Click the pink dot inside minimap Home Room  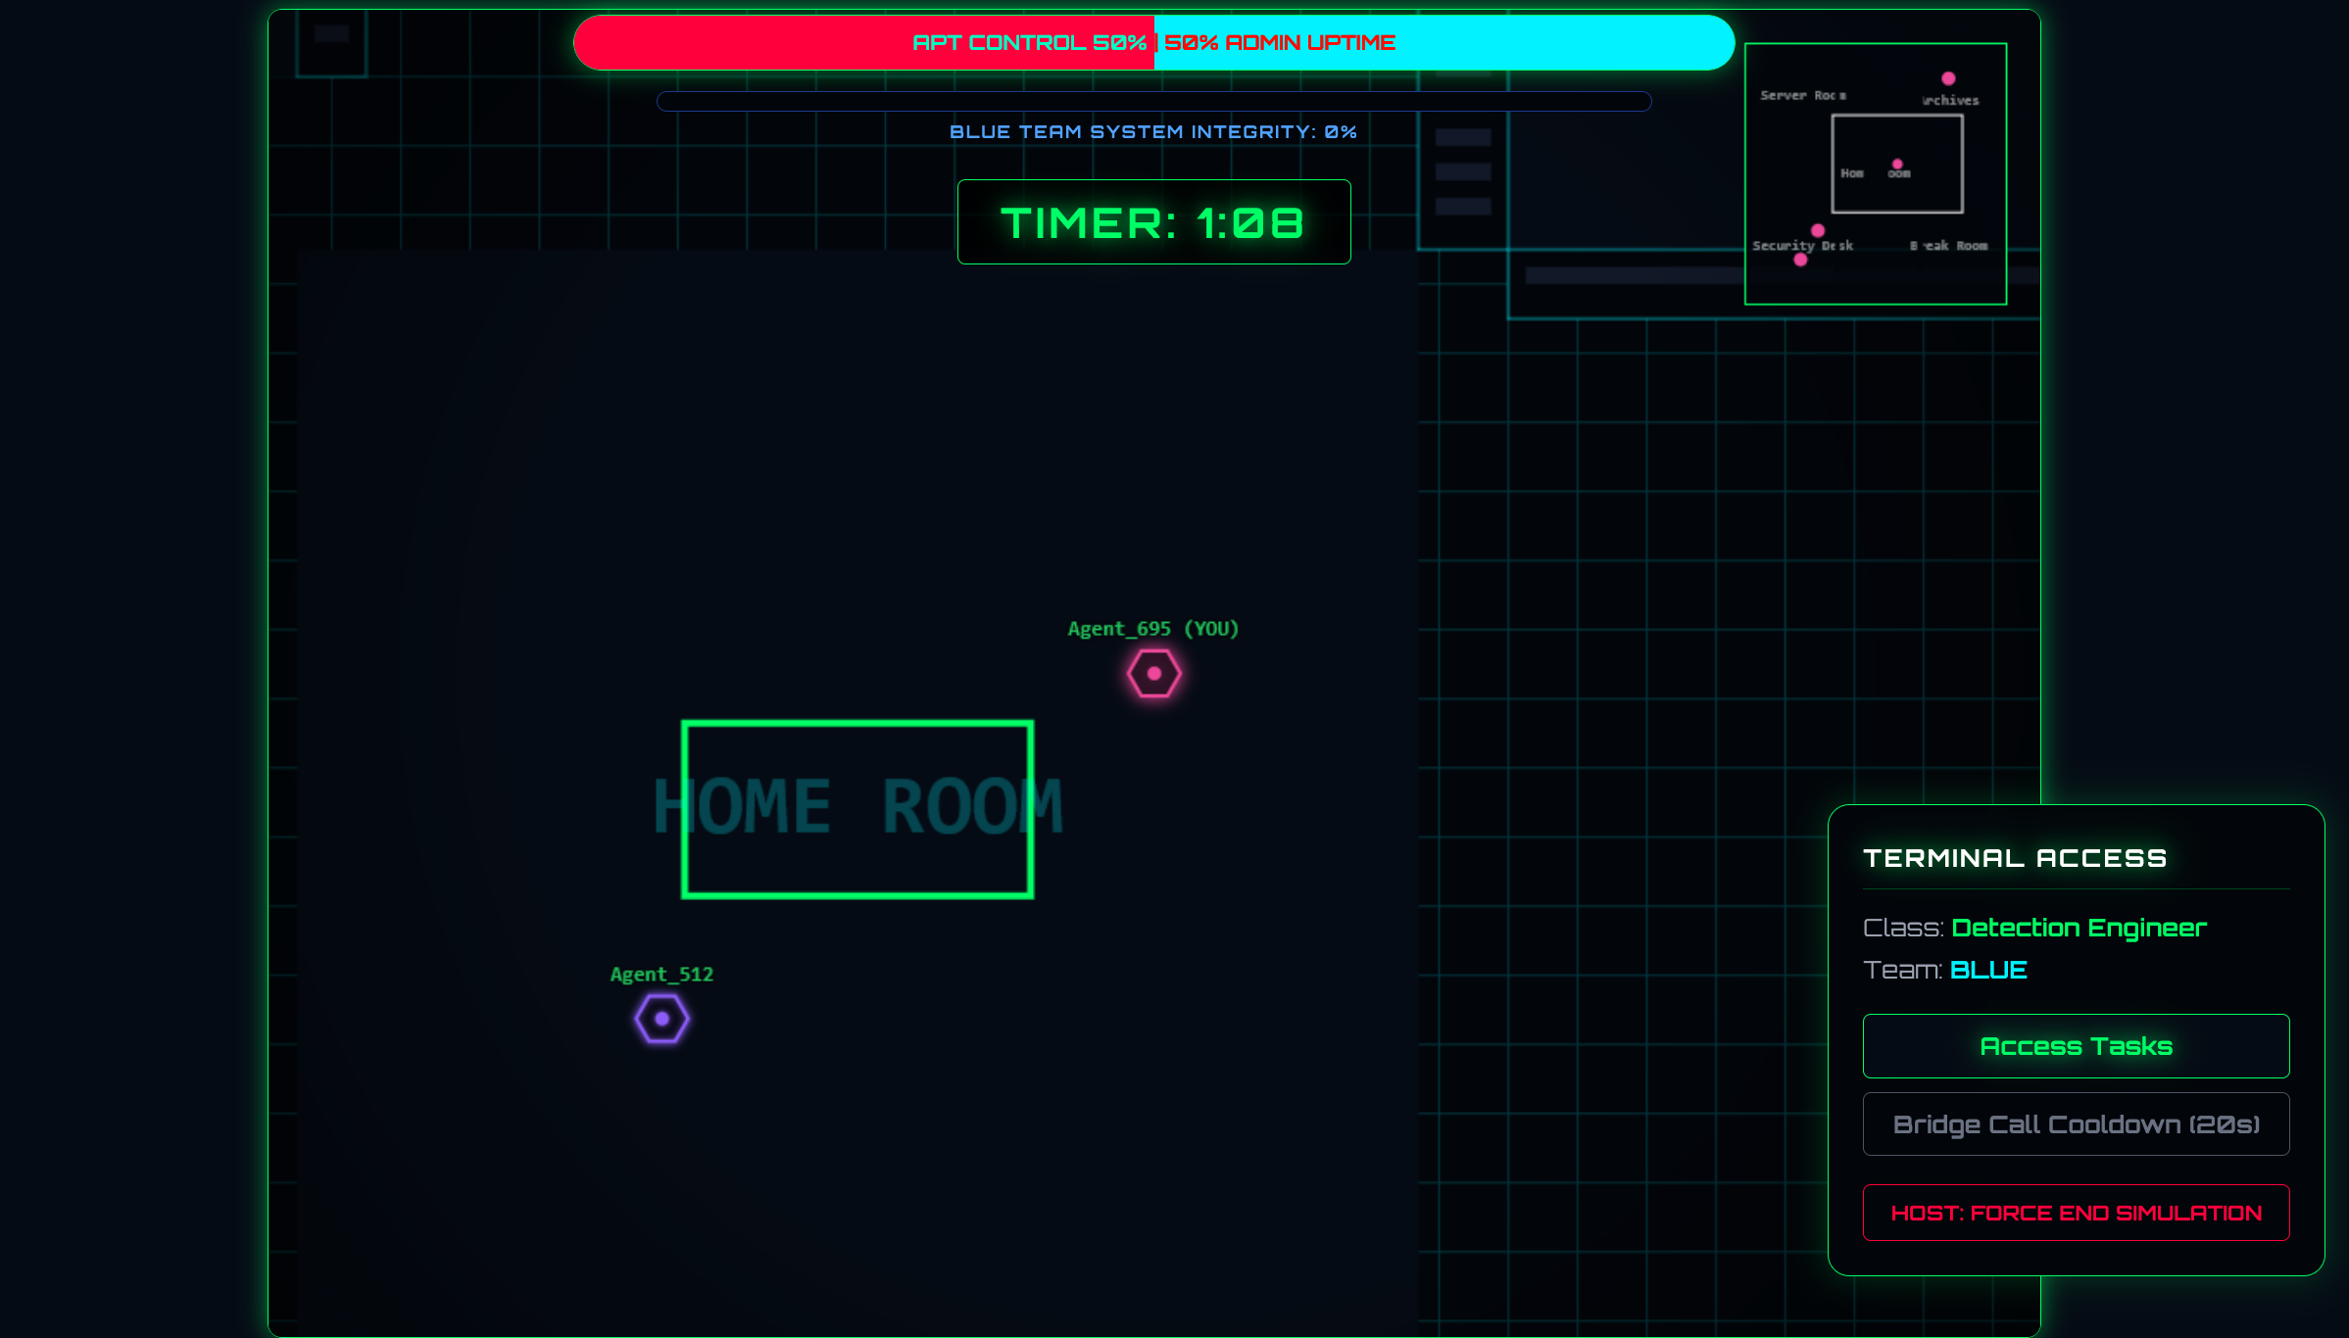click(1897, 164)
